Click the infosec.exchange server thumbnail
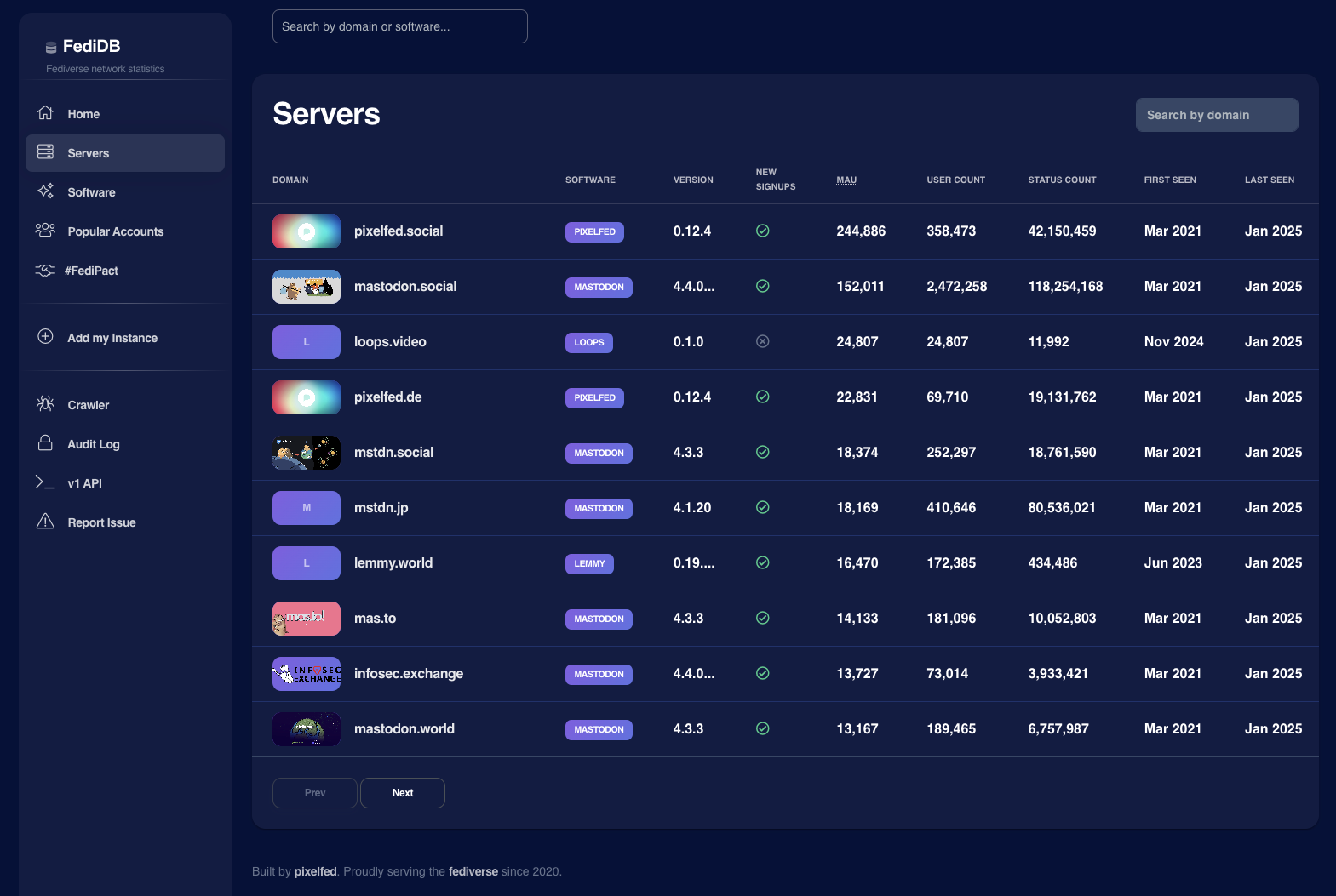 (307, 674)
